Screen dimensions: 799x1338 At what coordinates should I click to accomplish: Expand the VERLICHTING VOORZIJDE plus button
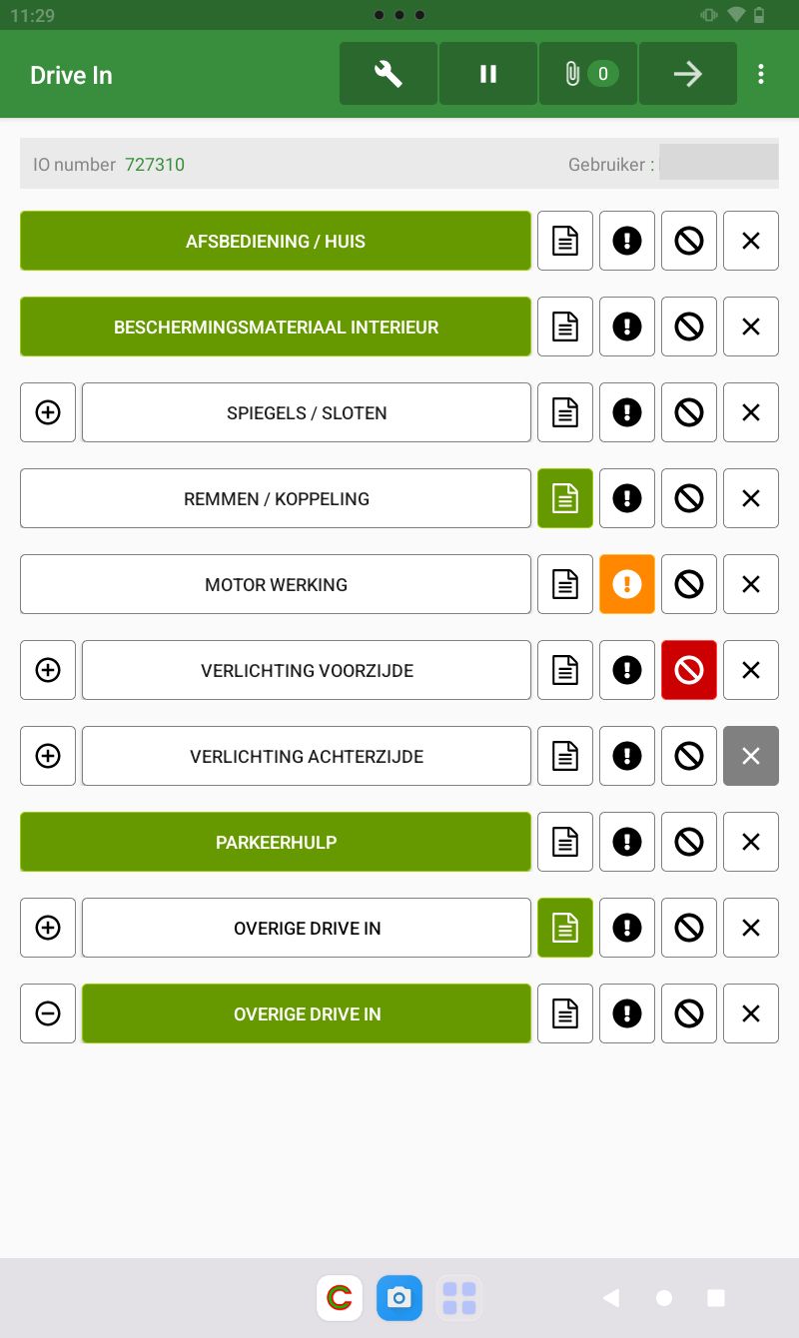(48, 670)
